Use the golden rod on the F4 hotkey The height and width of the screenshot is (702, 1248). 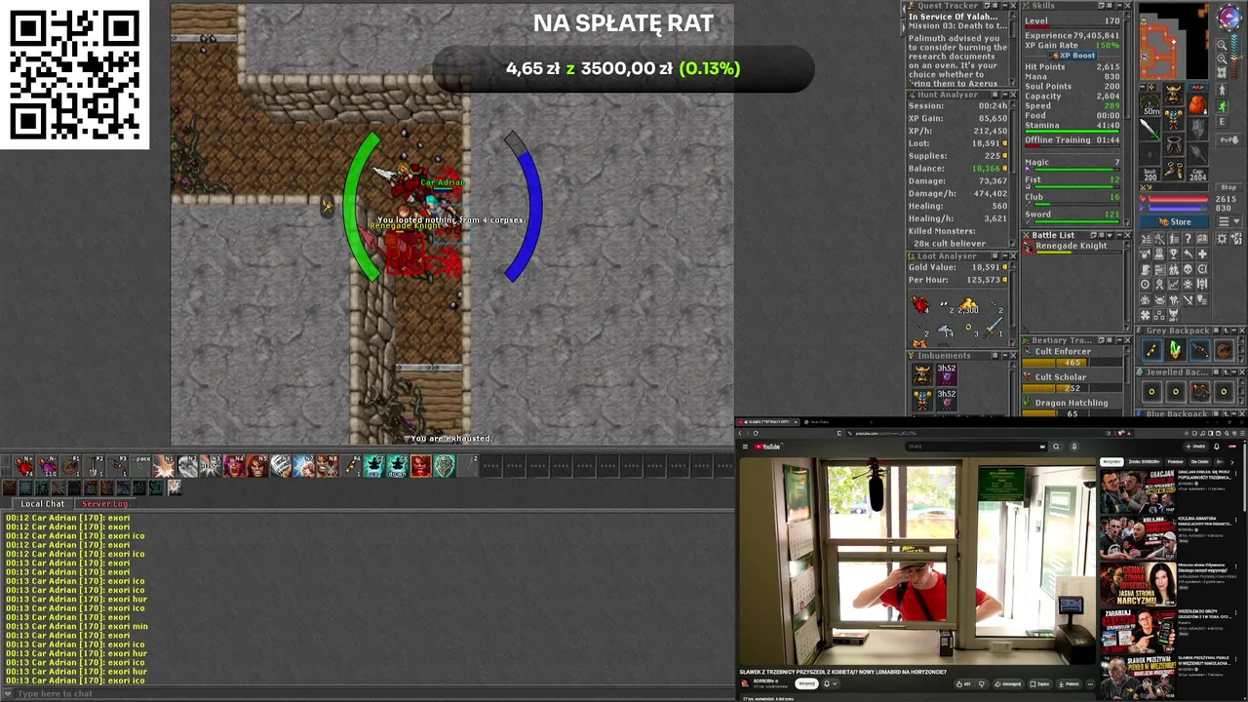coord(350,466)
